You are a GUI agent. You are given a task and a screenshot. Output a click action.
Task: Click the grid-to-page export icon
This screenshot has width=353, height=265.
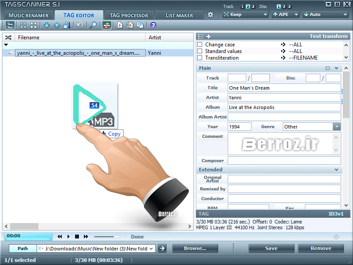[130, 25]
